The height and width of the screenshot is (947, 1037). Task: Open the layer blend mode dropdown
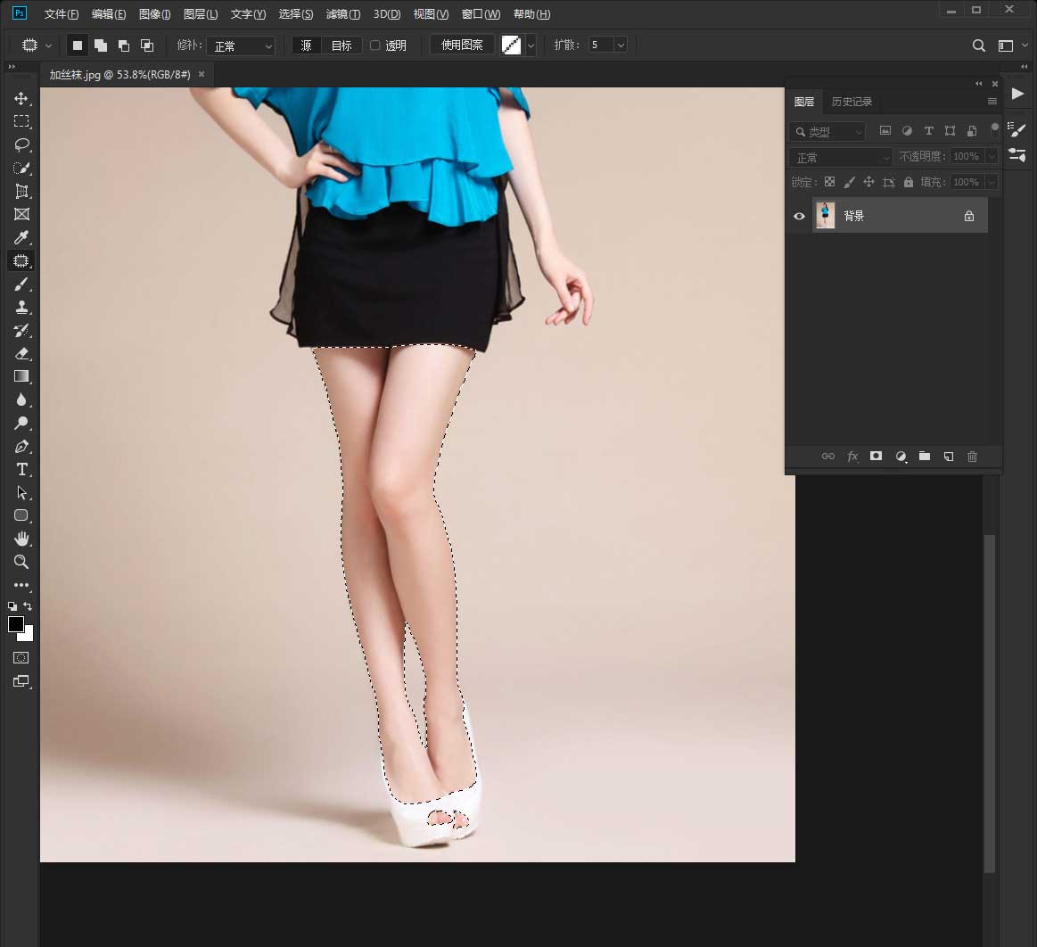[x=840, y=158]
